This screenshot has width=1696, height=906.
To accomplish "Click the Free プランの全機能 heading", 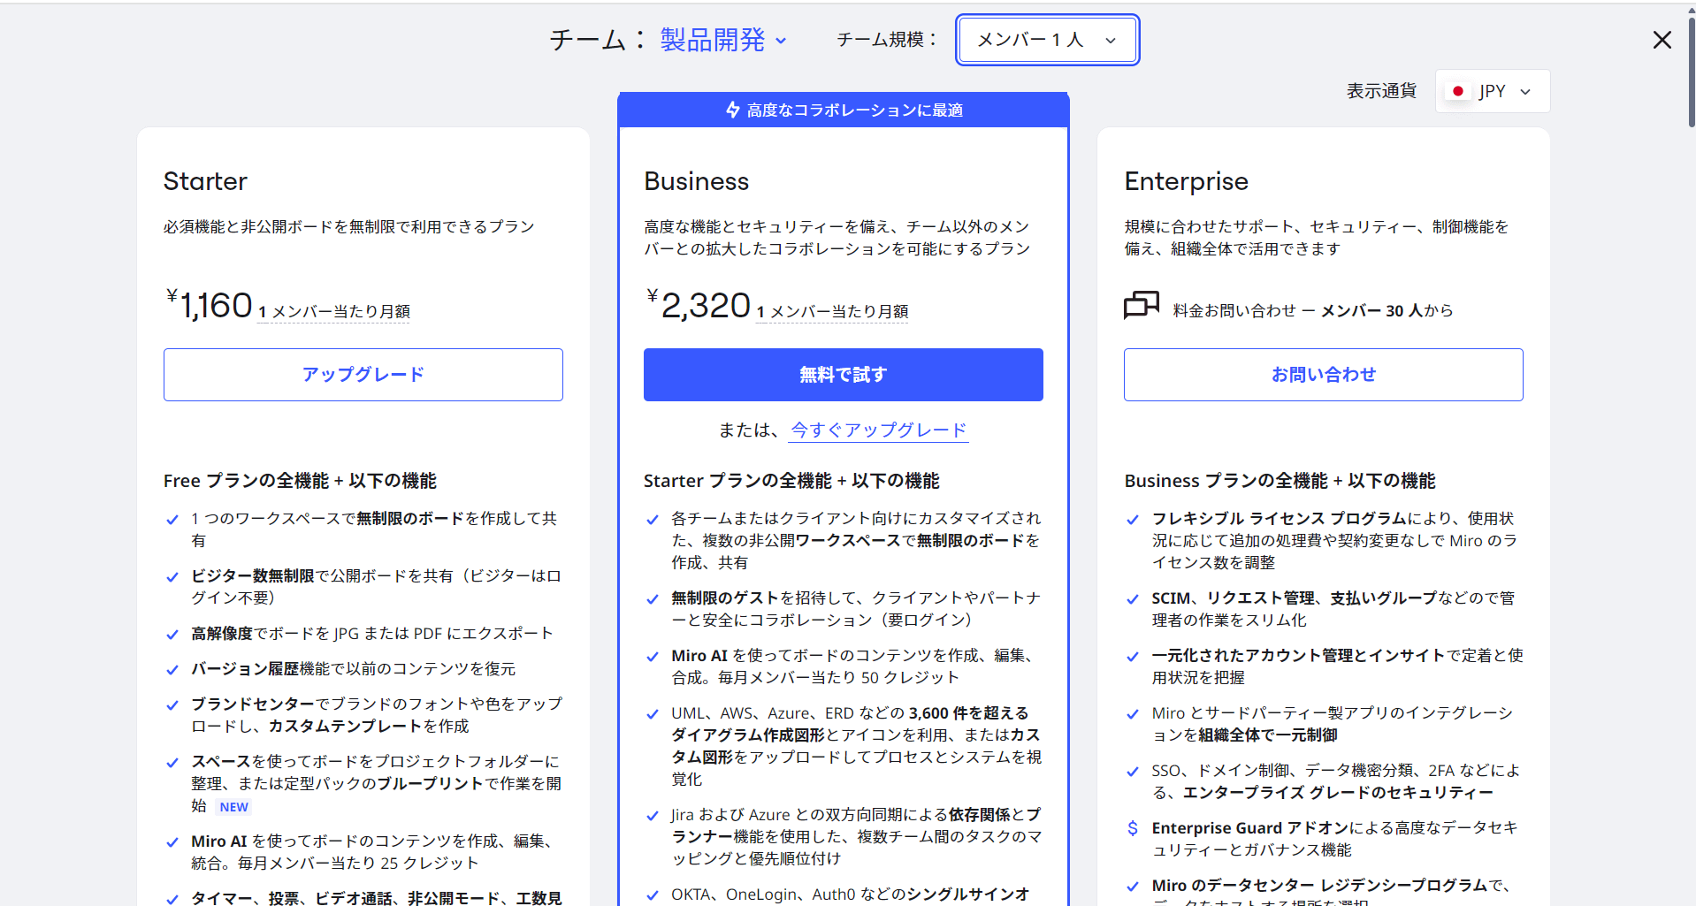I will click(300, 481).
